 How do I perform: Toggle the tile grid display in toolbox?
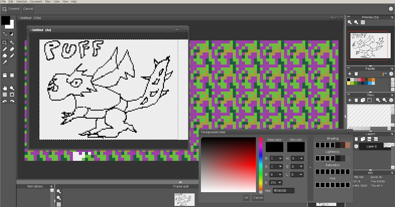[x=12, y=95]
